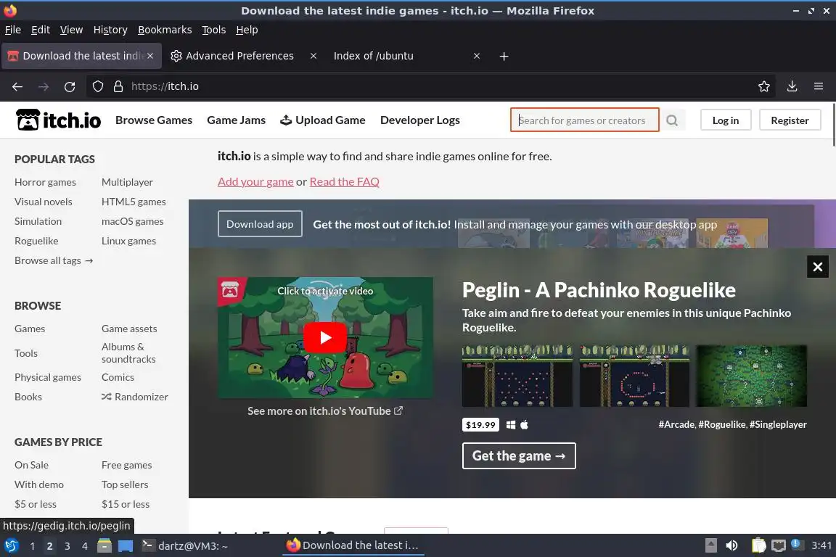Switch to the Index of /ubuntu tab
The height and width of the screenshot is (557, 836).
373,56
